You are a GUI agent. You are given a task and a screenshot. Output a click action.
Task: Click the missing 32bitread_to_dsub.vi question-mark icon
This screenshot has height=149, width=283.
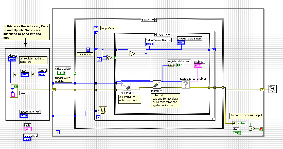[186, 84]
